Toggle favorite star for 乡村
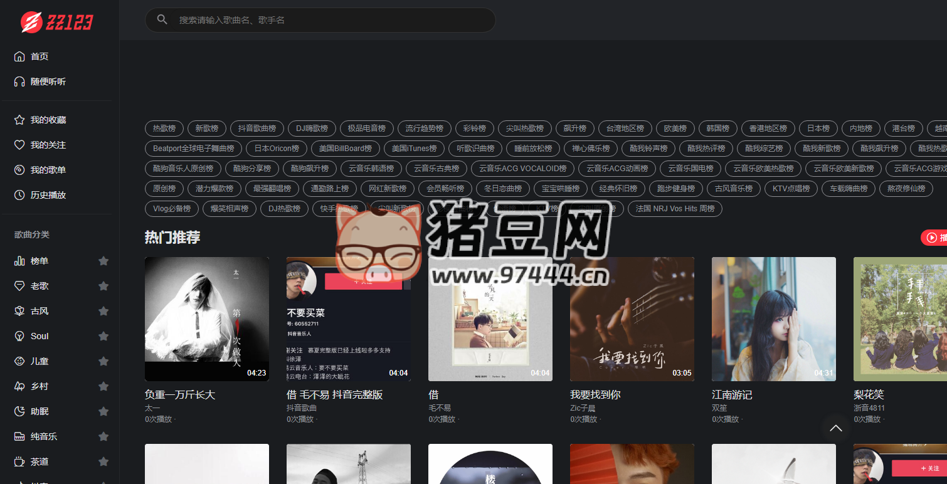 [x=103, y=386]
